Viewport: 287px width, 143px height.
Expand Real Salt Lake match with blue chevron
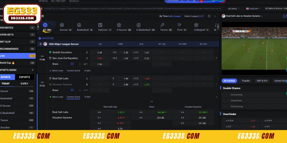click(216, 84)
